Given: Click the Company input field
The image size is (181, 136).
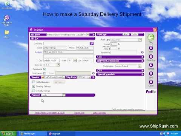Looking at the screenshot, I should (66, 43).
